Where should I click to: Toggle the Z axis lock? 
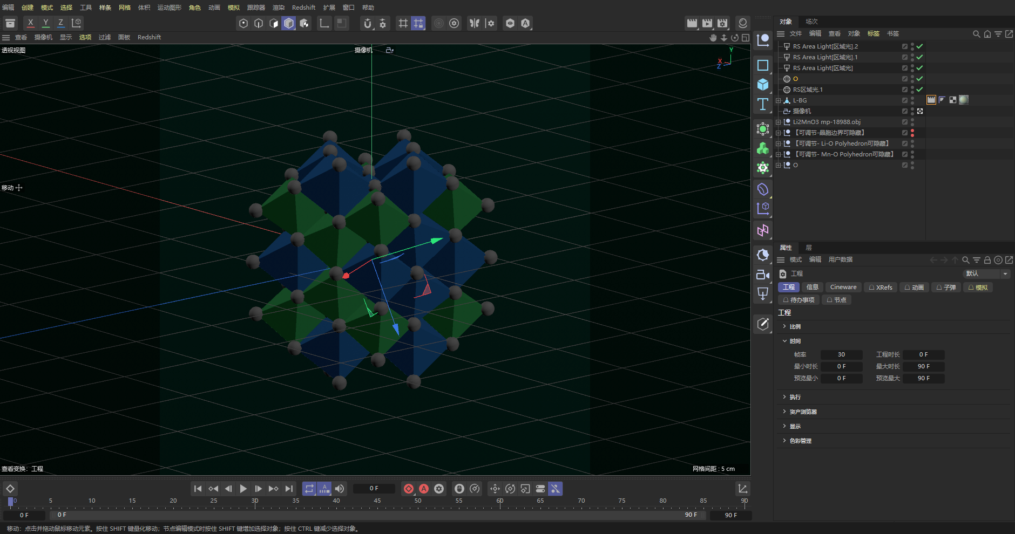tap(61, 23)
